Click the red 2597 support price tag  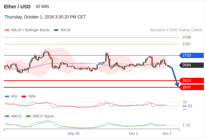click(x=191, y=87)
